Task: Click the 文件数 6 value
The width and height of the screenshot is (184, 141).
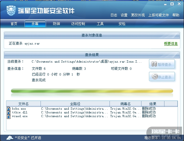Action: [39, 69]
